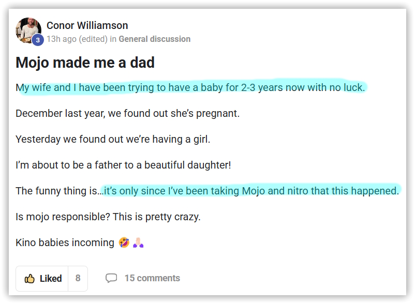
Task: Click the highlighted sentence about trying for a baby
Action: (190, 87)
